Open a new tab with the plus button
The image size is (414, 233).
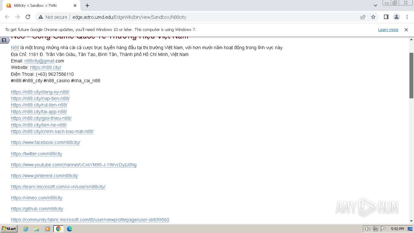point(87,6)
